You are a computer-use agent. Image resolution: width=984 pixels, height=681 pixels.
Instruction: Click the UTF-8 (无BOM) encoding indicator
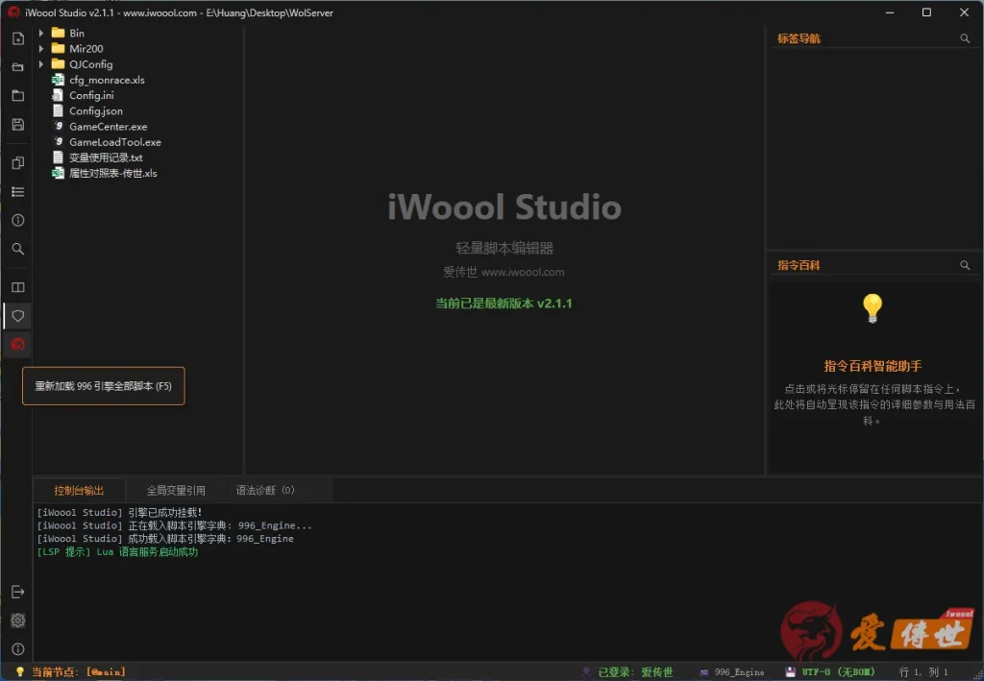click(x=838, y=672)
